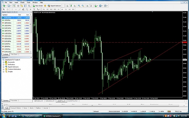Select the Crosshair tool
Screen dimensions: 189x118
click(x=8, y=9)
